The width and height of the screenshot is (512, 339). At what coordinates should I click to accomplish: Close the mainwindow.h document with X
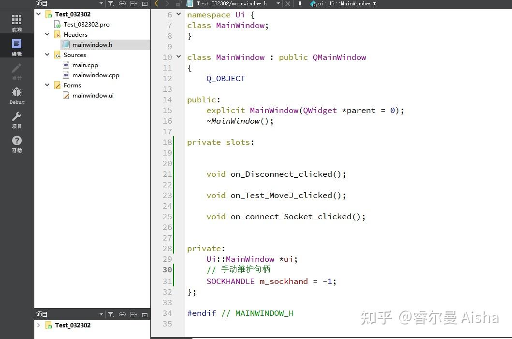(288, 3)
